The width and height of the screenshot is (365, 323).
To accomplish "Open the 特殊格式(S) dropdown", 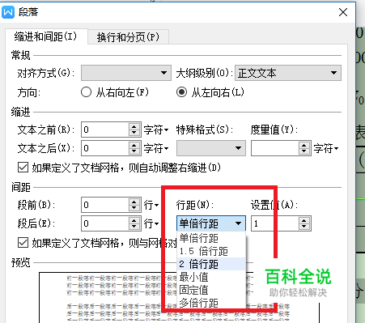I will coord(211,148).
